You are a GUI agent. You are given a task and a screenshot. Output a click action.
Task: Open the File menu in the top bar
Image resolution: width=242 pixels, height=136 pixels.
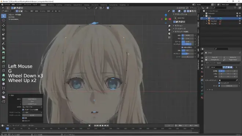click(x=7, y=5)
